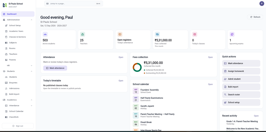Click the Today's classes card icon
Image resolution: width=266 pixels, height=132 pixels.
coord(195,34)
